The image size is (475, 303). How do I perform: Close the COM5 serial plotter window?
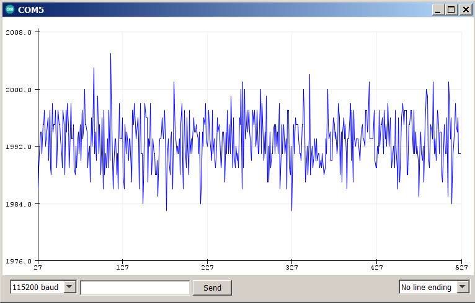[465, 10]
